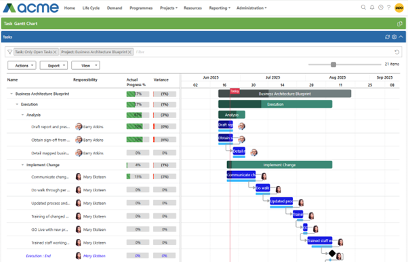Click the filter funnel icon

9,52
